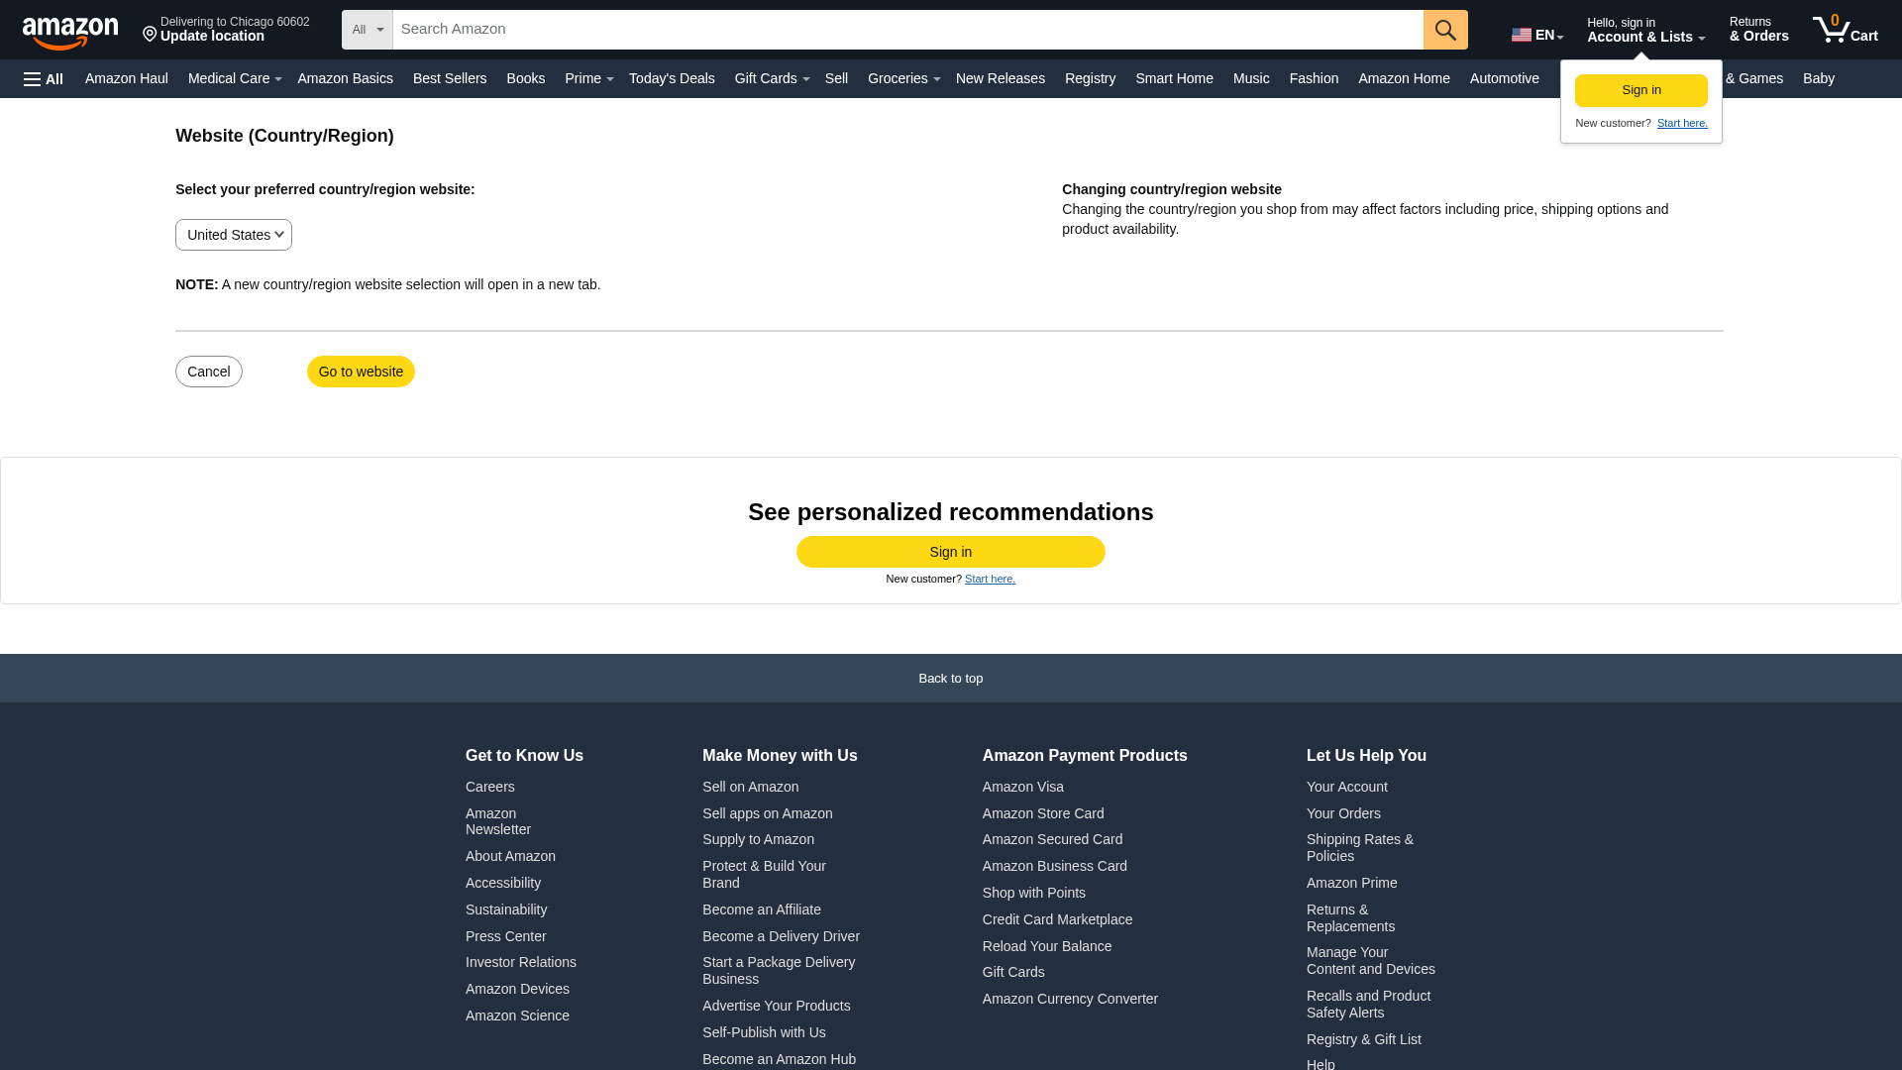Click Go to website button
This screenshot has height=1070, width=1902.
click(x=361, y=372)
